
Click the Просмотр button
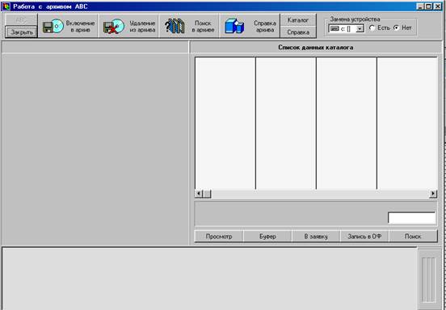(219, 237)
